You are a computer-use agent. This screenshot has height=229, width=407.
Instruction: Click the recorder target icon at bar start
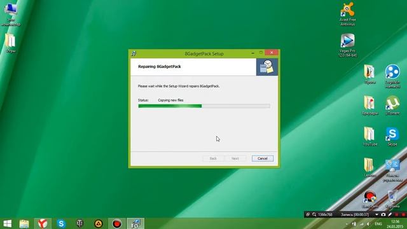(308, 215)
